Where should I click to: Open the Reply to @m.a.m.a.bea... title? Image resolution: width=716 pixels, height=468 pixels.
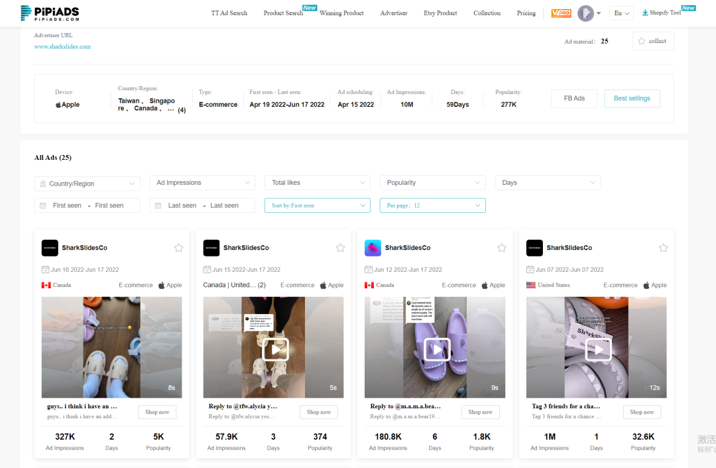pos(405,406)
